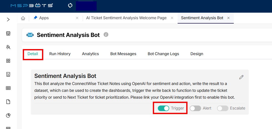272x129 pixels.
Task: Click the refresh sync icon in header
Action: pyautogui.click(x=70, y=6)
